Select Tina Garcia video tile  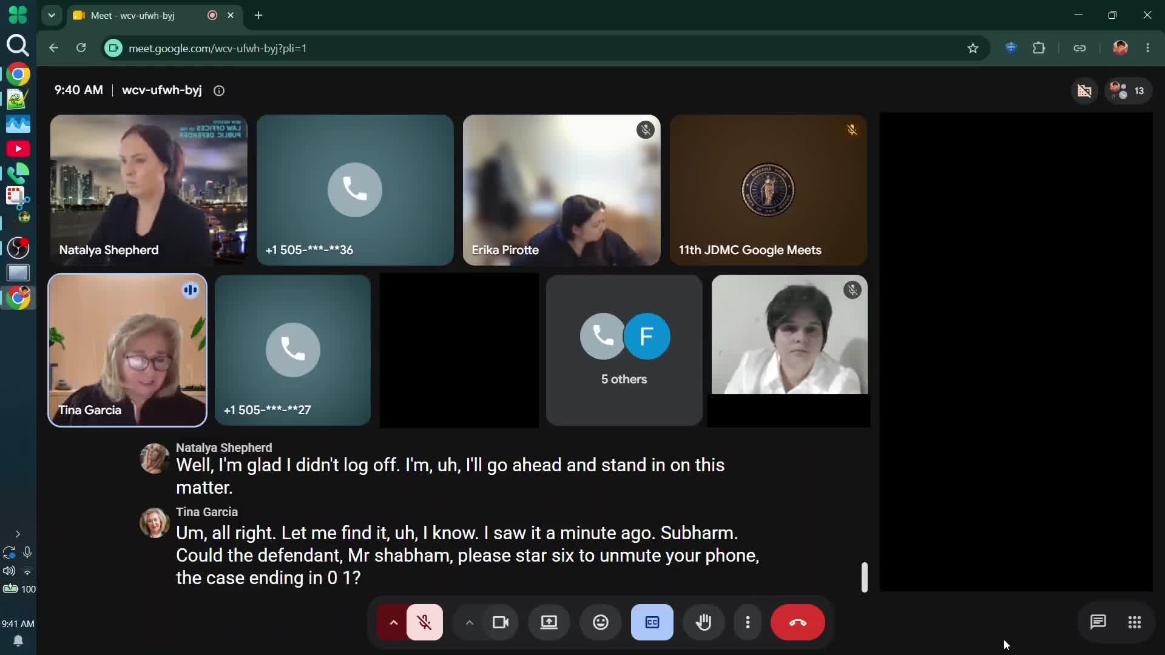(x=127, y=350)
